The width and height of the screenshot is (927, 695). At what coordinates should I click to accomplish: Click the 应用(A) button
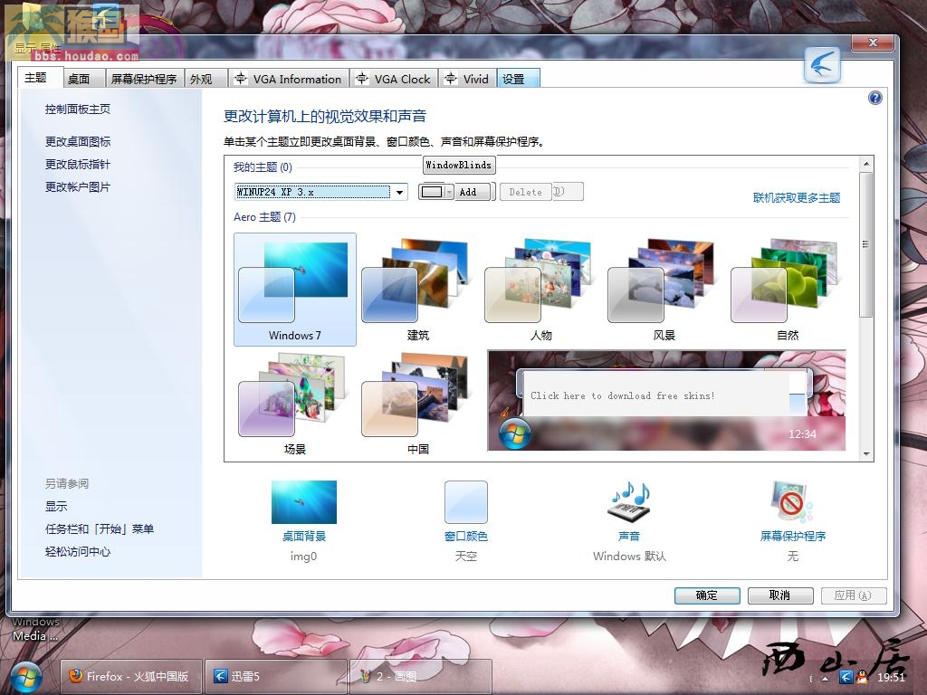(x=854, y=595)
